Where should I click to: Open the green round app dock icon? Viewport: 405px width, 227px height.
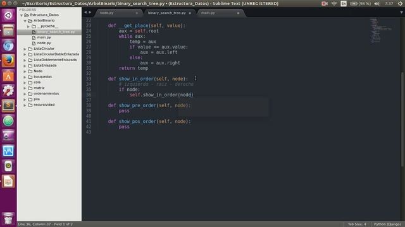[8, 121]
